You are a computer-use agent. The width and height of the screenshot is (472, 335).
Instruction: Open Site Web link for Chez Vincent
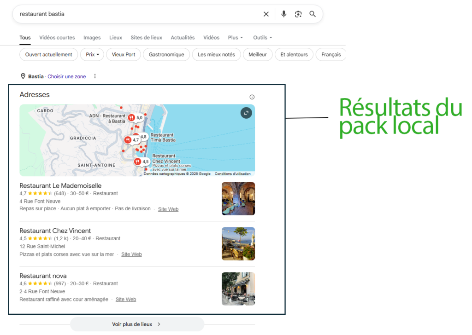pyautogui.click(x=131, y=254)
